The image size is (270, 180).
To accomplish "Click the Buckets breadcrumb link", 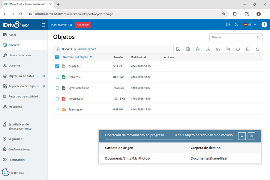I will point(67,49).
